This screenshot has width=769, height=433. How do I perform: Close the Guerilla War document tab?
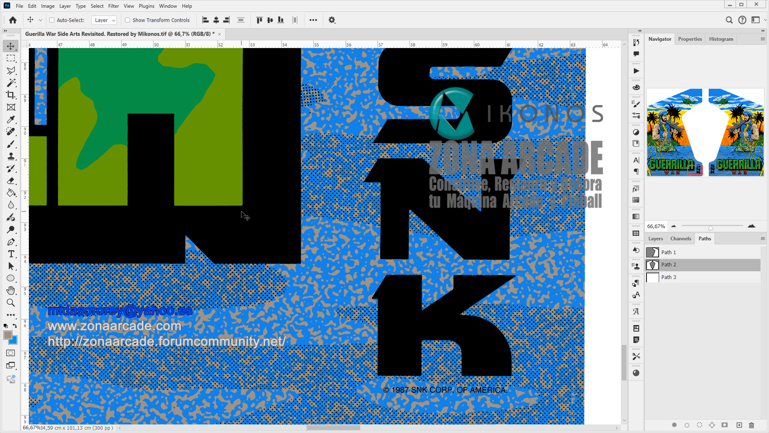[219, 34]
